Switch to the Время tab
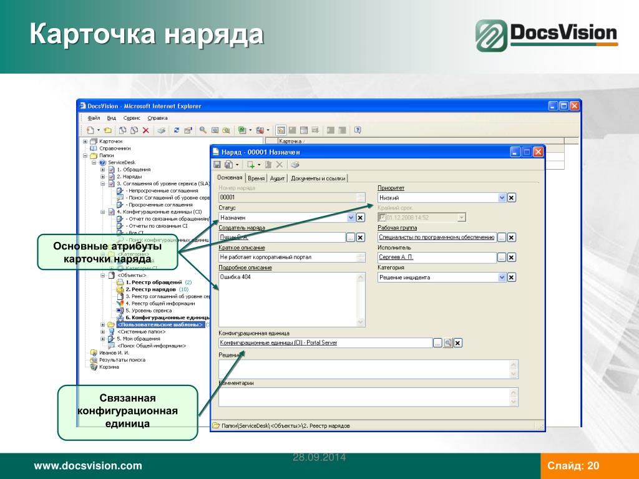This screenshot has height=479, width=639. pos(256,178)
